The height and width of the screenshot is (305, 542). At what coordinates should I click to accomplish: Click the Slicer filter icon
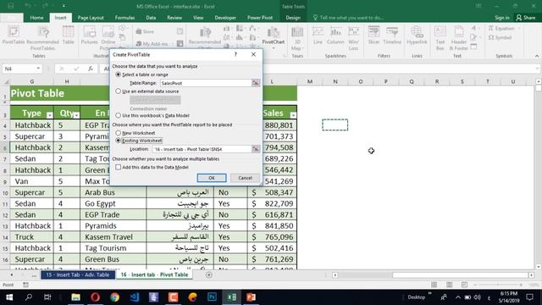point(373,36)
